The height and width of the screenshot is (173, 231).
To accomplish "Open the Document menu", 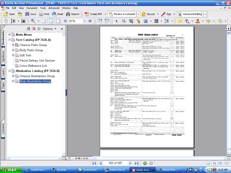I will [x=32, y=8].
